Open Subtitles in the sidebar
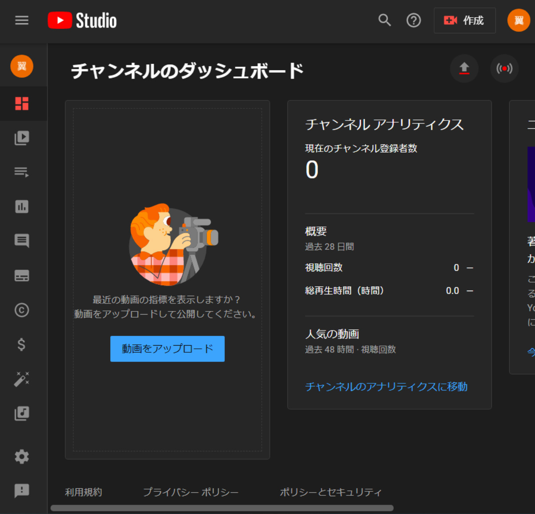 [22, 275]
